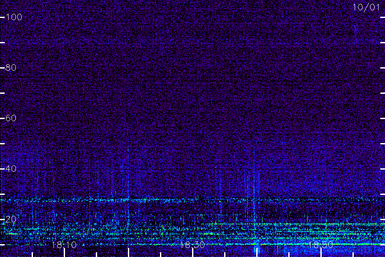Click the 10/01 date label

click(x=366, y=7)
